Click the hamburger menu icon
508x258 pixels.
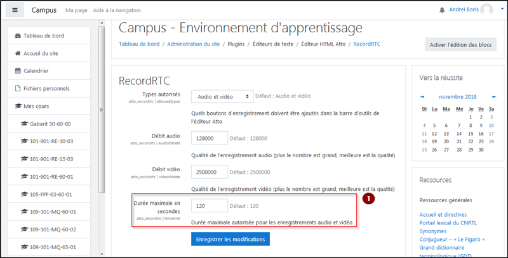[x=15, y=10]
